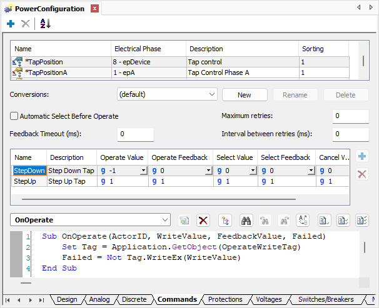Delete script using red X in script toolbar

tap(203, 220)
